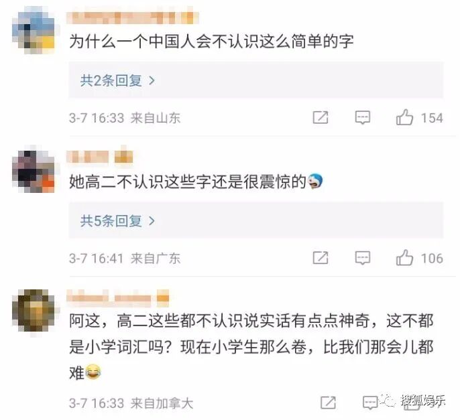Select comment text 她高二不认识这些字还是很震惊的
Image resolution: width=460 pixels, height=420 pixels.
188,182
